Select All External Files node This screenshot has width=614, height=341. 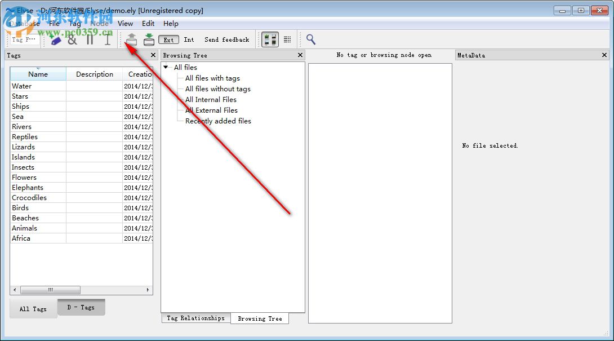[211, 110]
